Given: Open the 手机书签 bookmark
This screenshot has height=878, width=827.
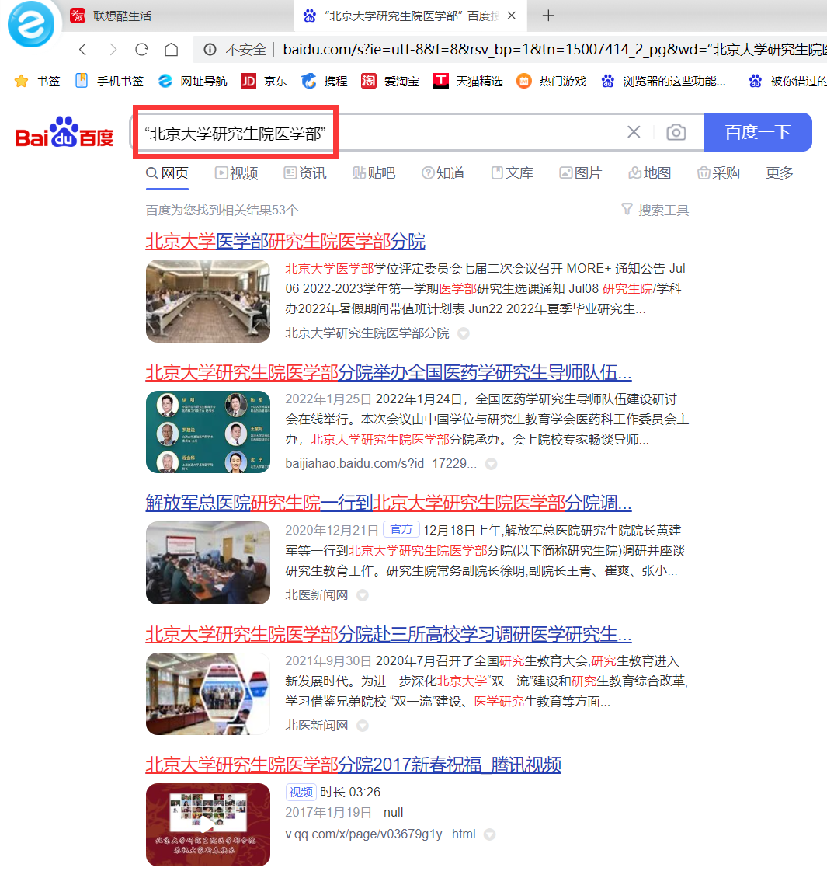Looking at the screenshot, I should [109, 81].
